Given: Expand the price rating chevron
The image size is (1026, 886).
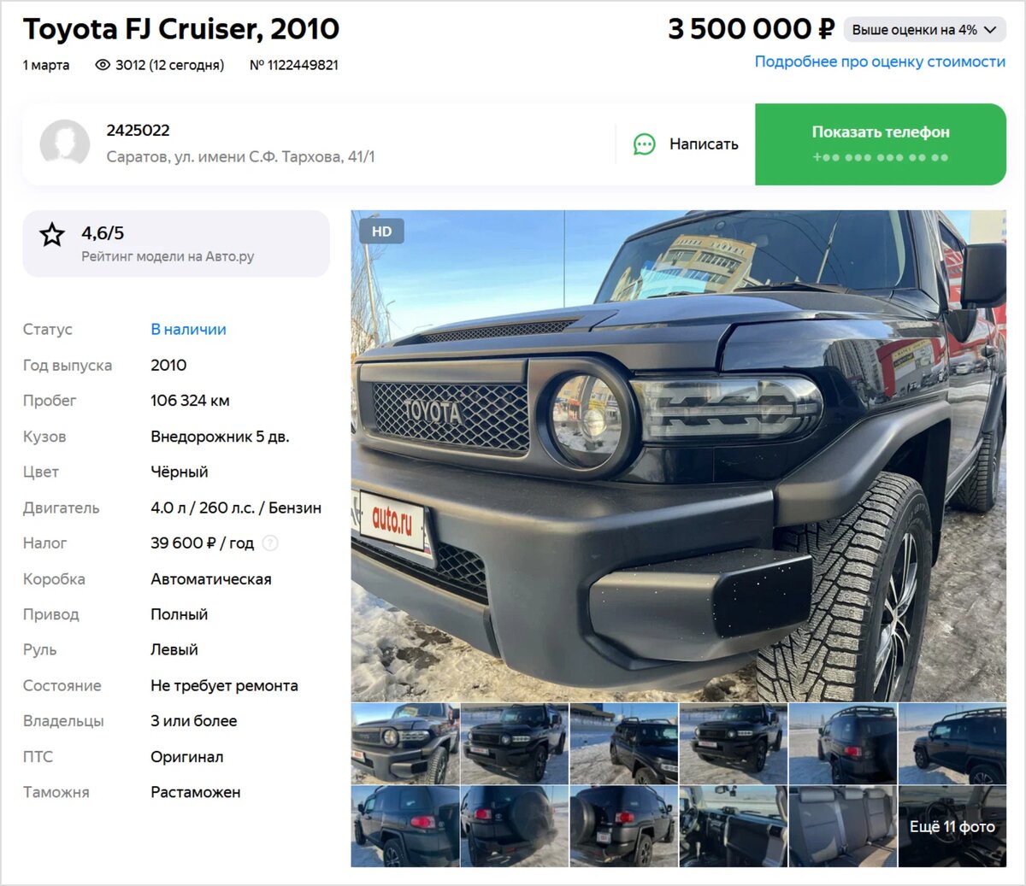Looking at the screenshot, I should point(990,30).
